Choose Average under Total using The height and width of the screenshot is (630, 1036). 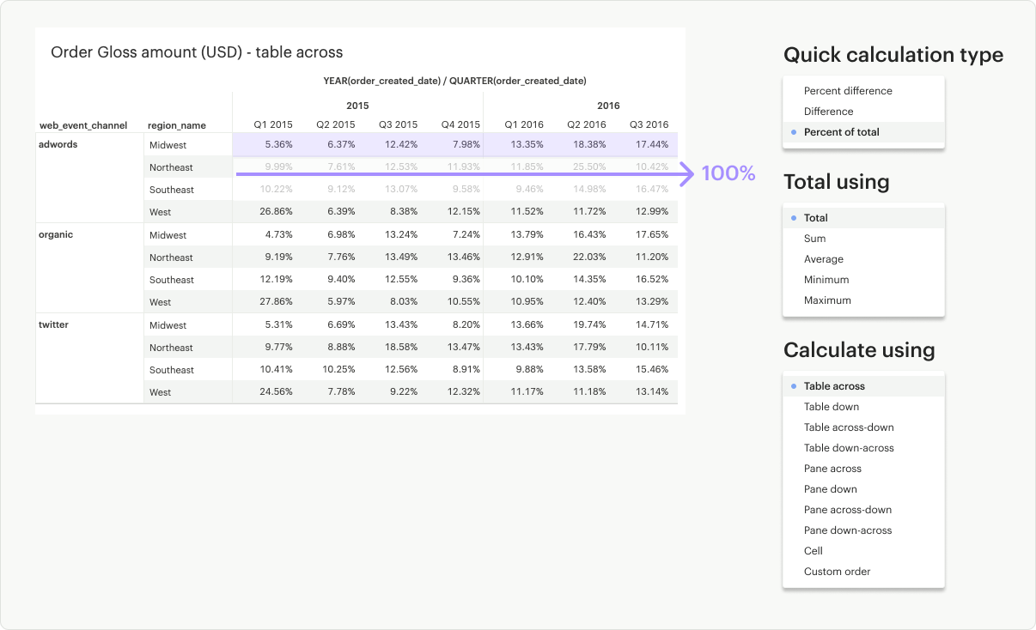(823, 259)
